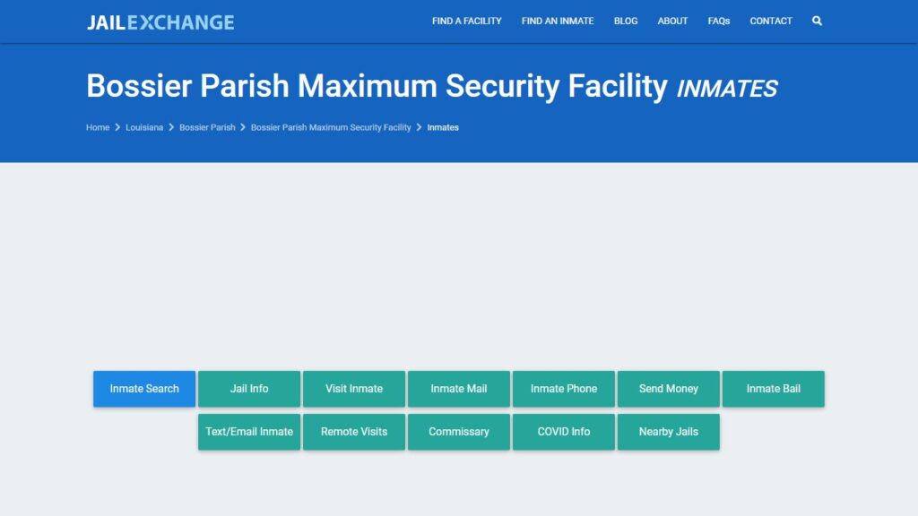This screenshot has width=918, height=516.
Task: Click the JailExchange logo
Action: (x=160, y=22)
